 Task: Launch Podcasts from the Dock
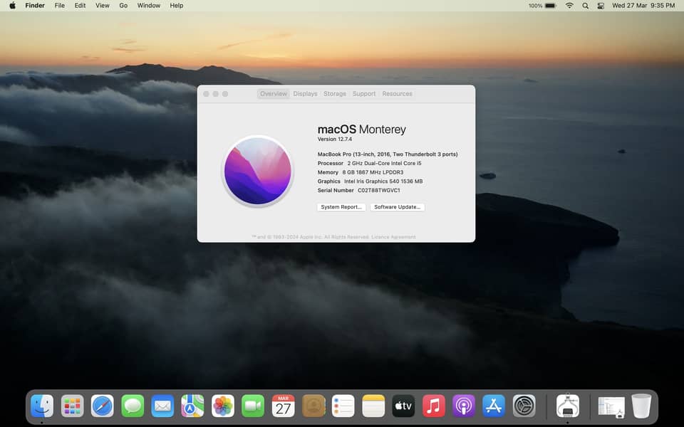[464, 406]
